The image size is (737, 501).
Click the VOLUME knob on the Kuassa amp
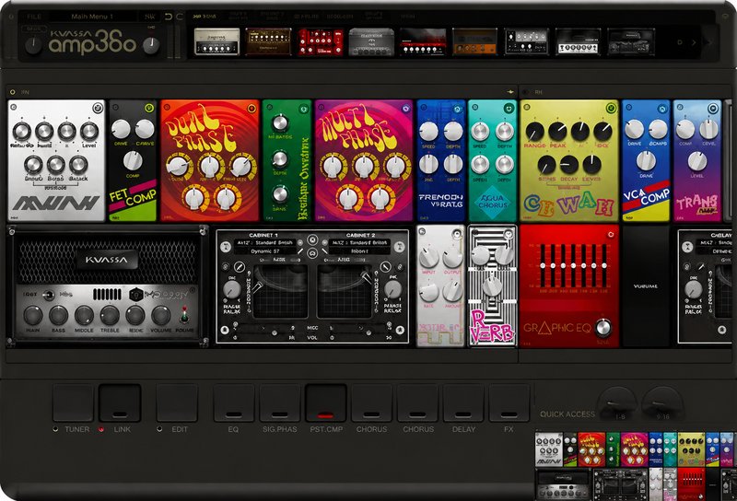[160, 315]
